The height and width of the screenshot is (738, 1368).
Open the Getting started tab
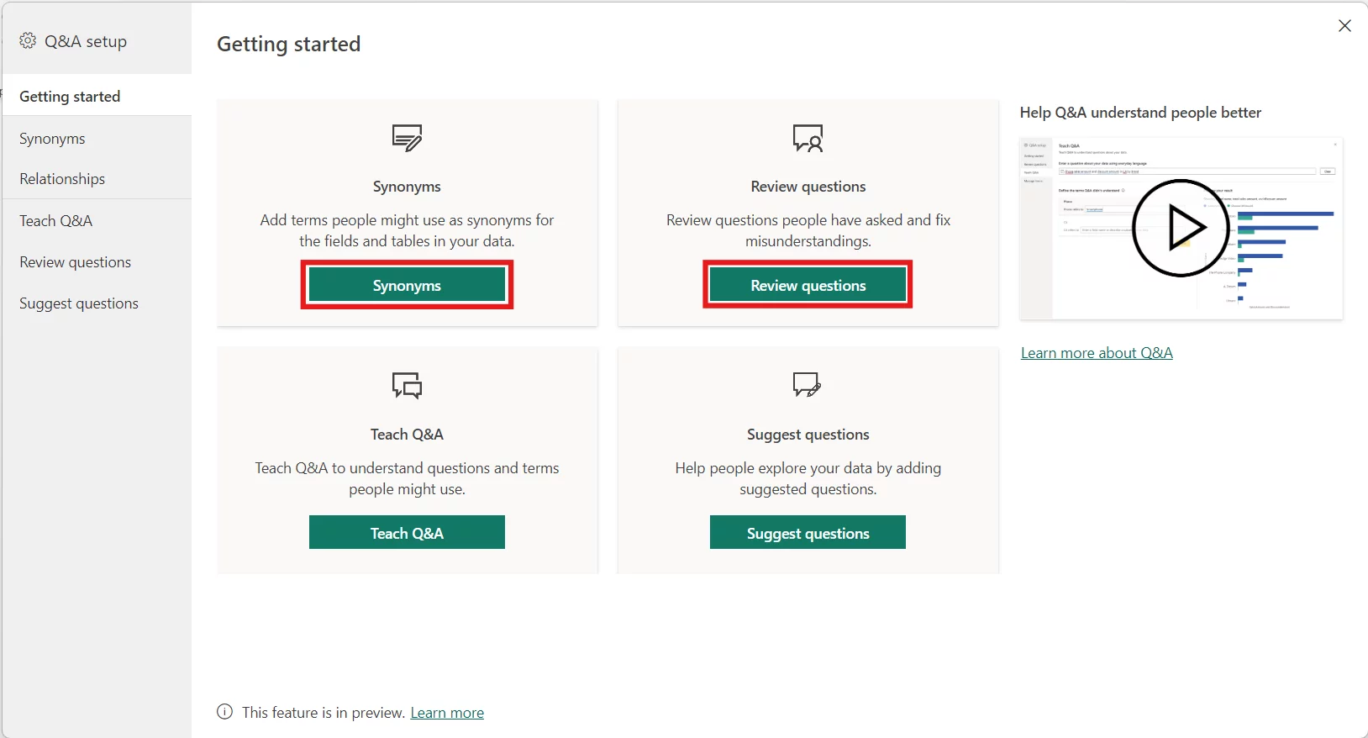(x=70, y=97)
